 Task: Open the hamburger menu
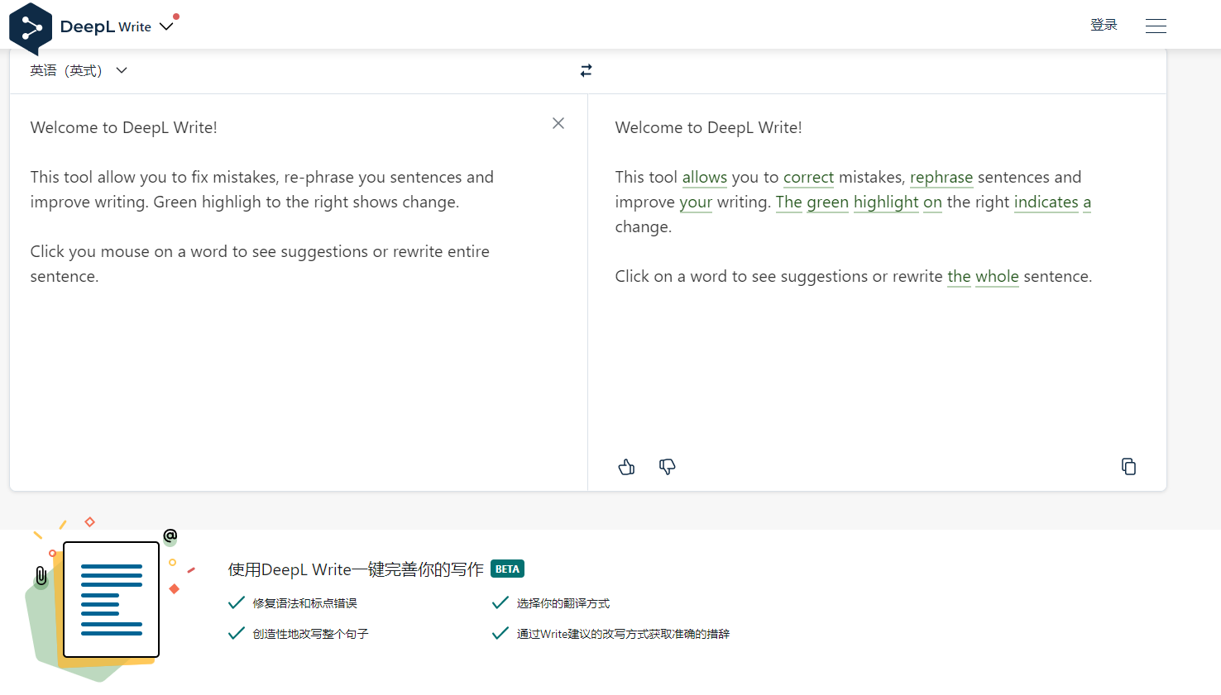(1156, 26)
